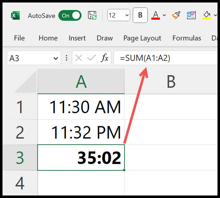Select column B header
Viewport: 220px width, 198px height.
pos(171,81)
